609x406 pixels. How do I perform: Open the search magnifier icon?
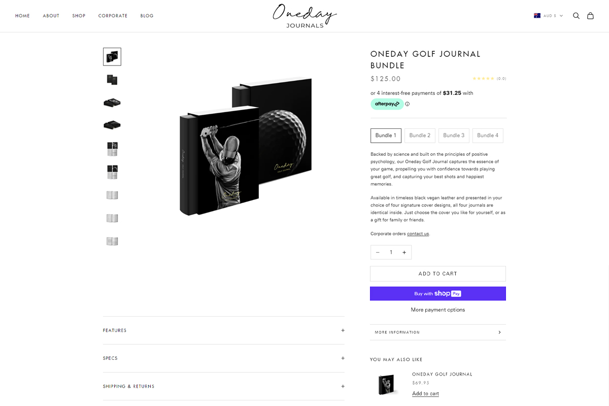pyautogui.click(x=576, y=16)
